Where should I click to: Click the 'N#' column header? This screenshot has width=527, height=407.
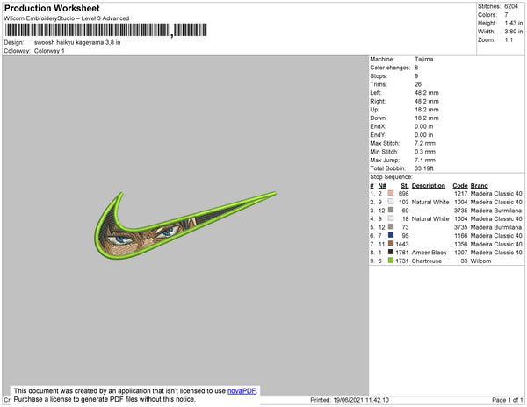pyautogui.click(x=382, y=186)
